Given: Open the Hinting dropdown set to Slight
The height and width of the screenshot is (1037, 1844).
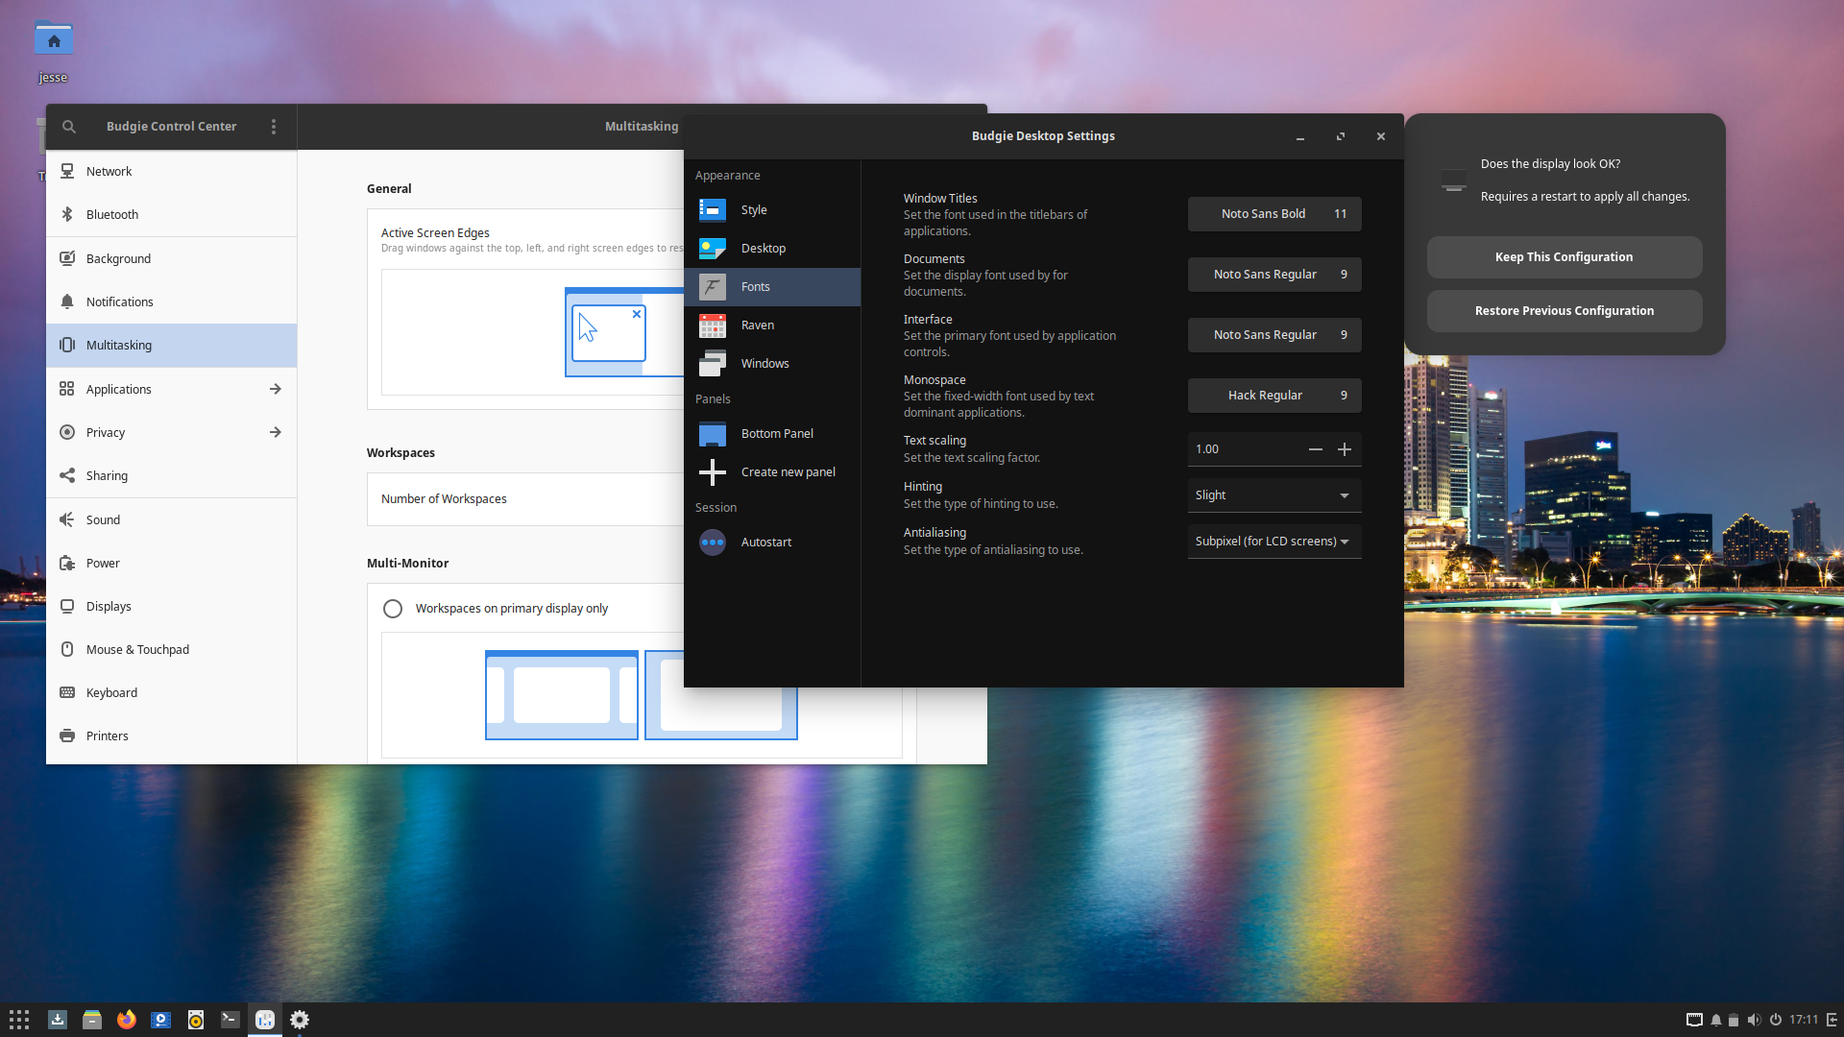Looking at the screenshot, I should [x=1274, y=495].
